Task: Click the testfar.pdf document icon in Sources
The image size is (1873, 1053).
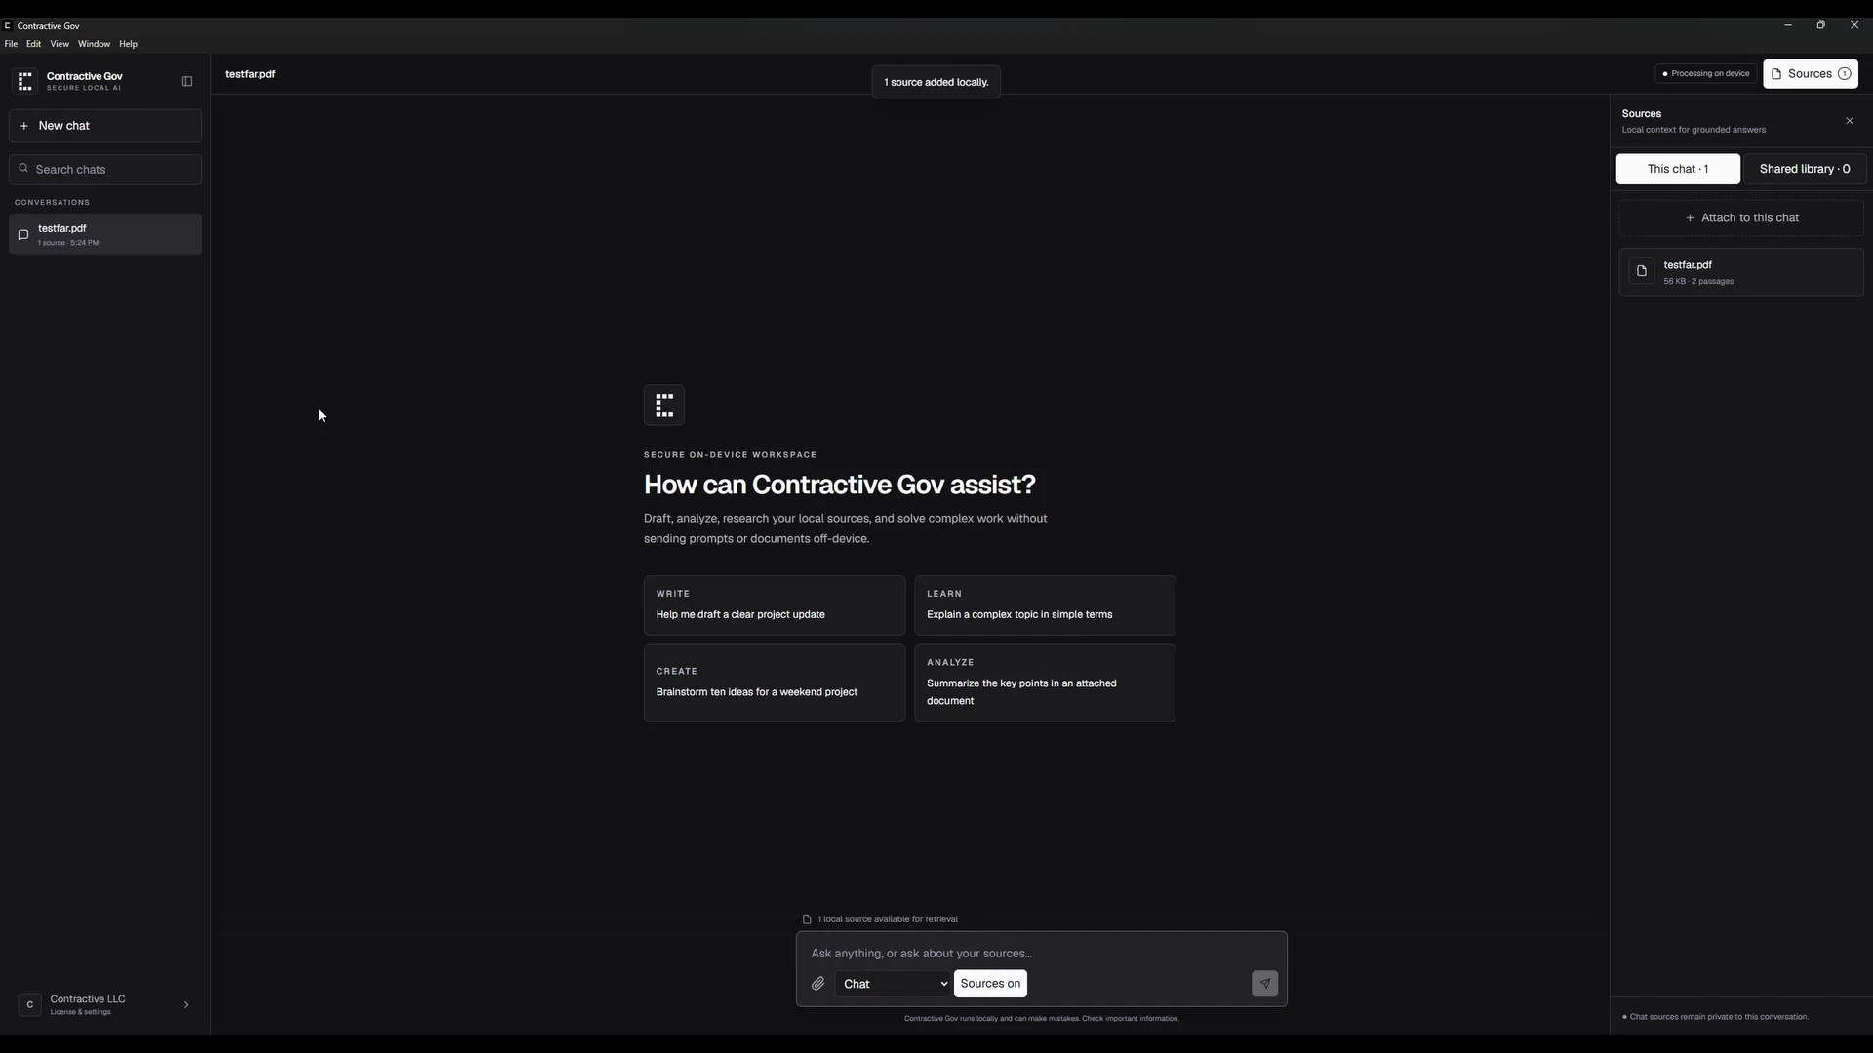Action: tap(1642, 271)
